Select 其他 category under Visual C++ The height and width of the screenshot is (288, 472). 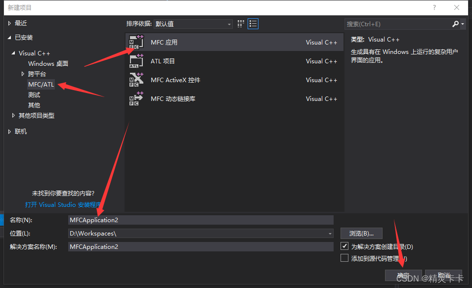tap(34, 105)
